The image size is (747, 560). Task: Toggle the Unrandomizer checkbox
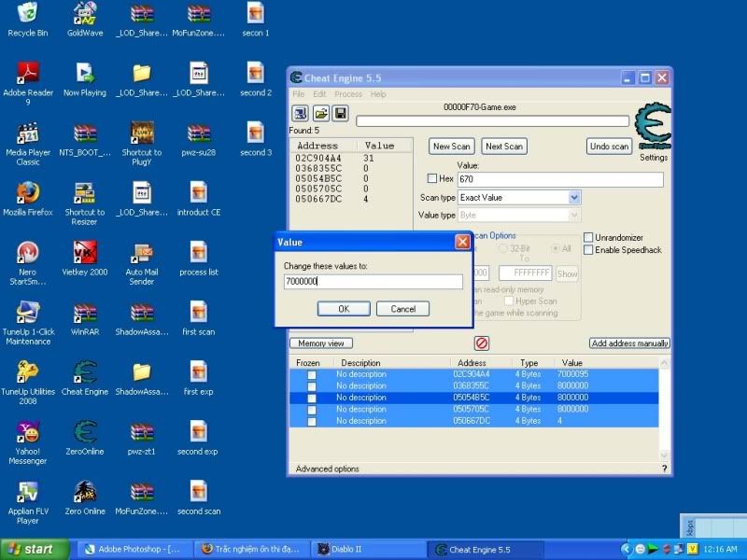[588, 238]
